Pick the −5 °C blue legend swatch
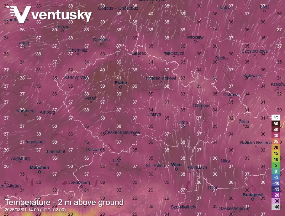 [276, 177]
